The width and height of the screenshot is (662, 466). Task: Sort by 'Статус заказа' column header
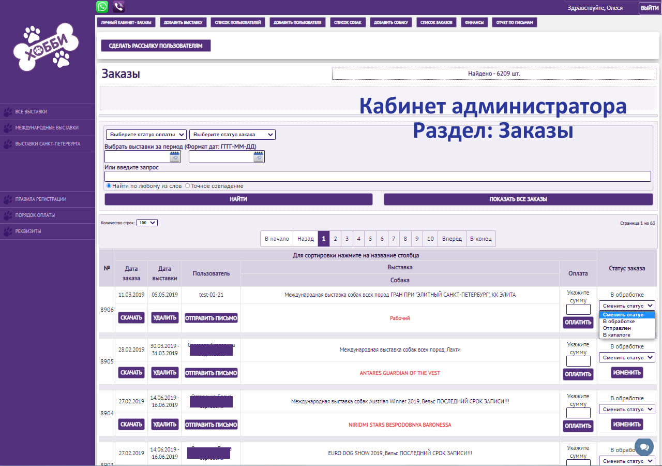(627, 268)
